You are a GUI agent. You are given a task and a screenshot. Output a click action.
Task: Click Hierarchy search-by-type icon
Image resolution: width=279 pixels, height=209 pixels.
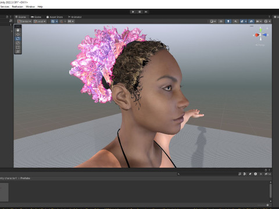(10, 21)
